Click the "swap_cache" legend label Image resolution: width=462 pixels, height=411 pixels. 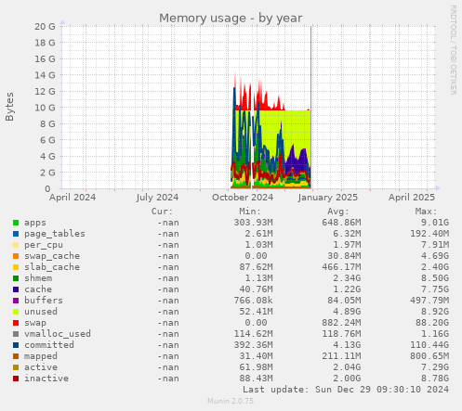(52, 256)
